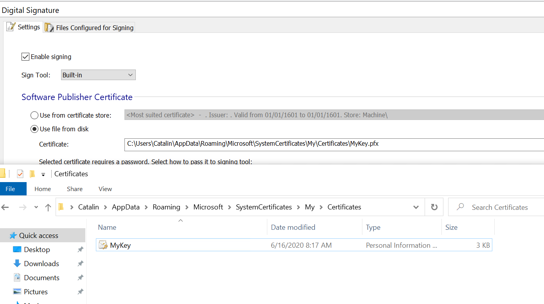Image resolution: width=544 pixels, height=304 pixels.
Task: Open Pictures in navigation pane
Action: point(36,291)
